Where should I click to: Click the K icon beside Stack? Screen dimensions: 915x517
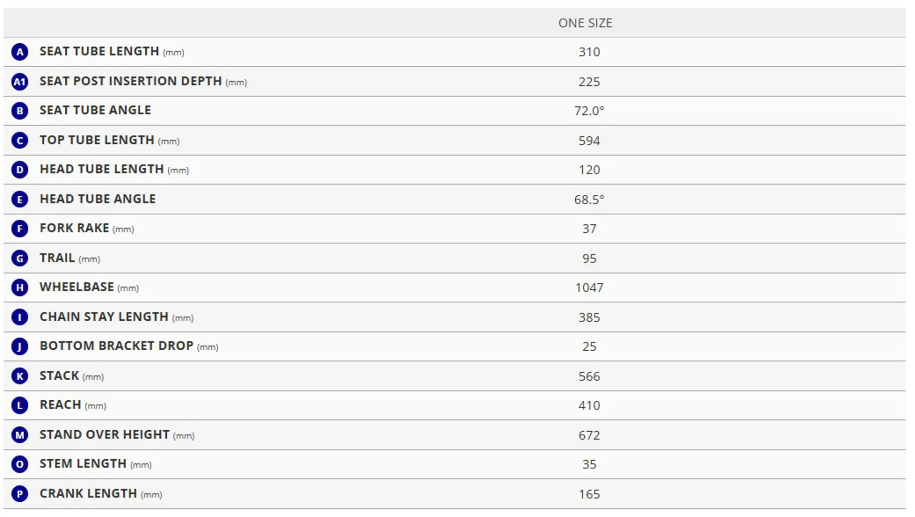20,376
